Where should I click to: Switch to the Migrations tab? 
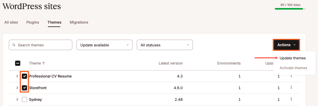79,22
